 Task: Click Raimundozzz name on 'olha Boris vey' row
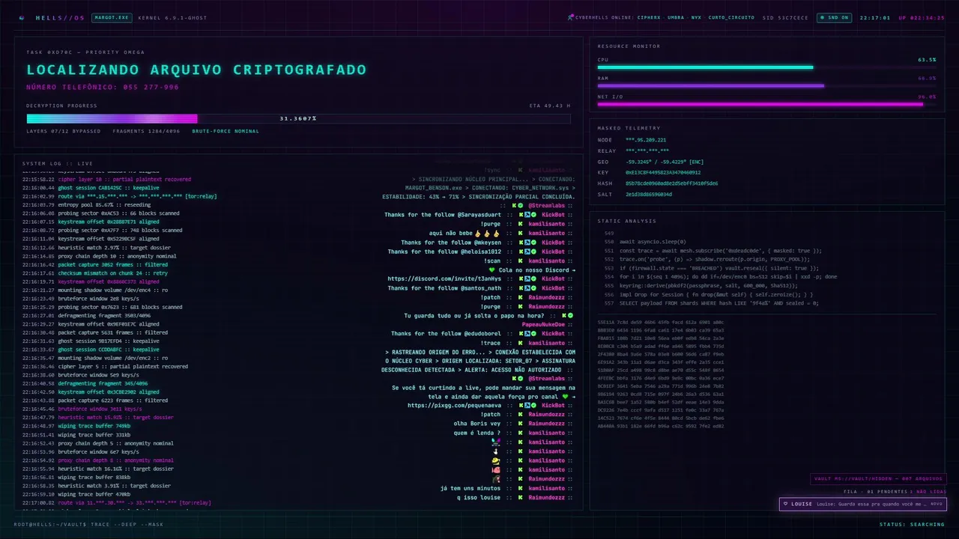546,424
